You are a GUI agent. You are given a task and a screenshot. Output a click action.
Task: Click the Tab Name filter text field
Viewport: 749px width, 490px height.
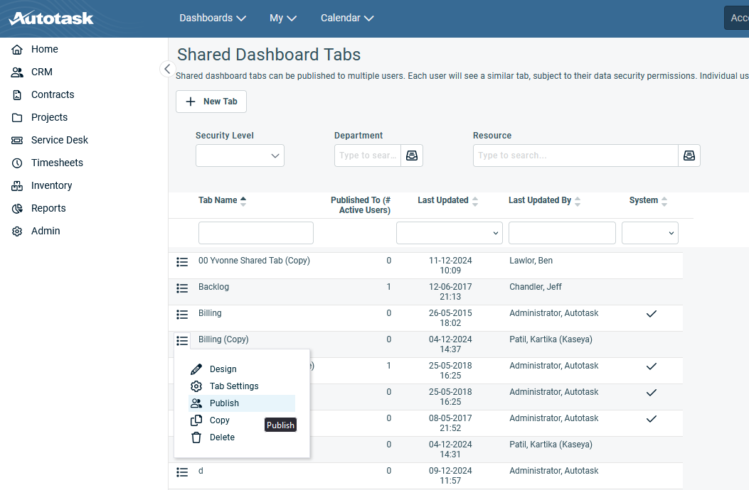click(x=255, y=233)
